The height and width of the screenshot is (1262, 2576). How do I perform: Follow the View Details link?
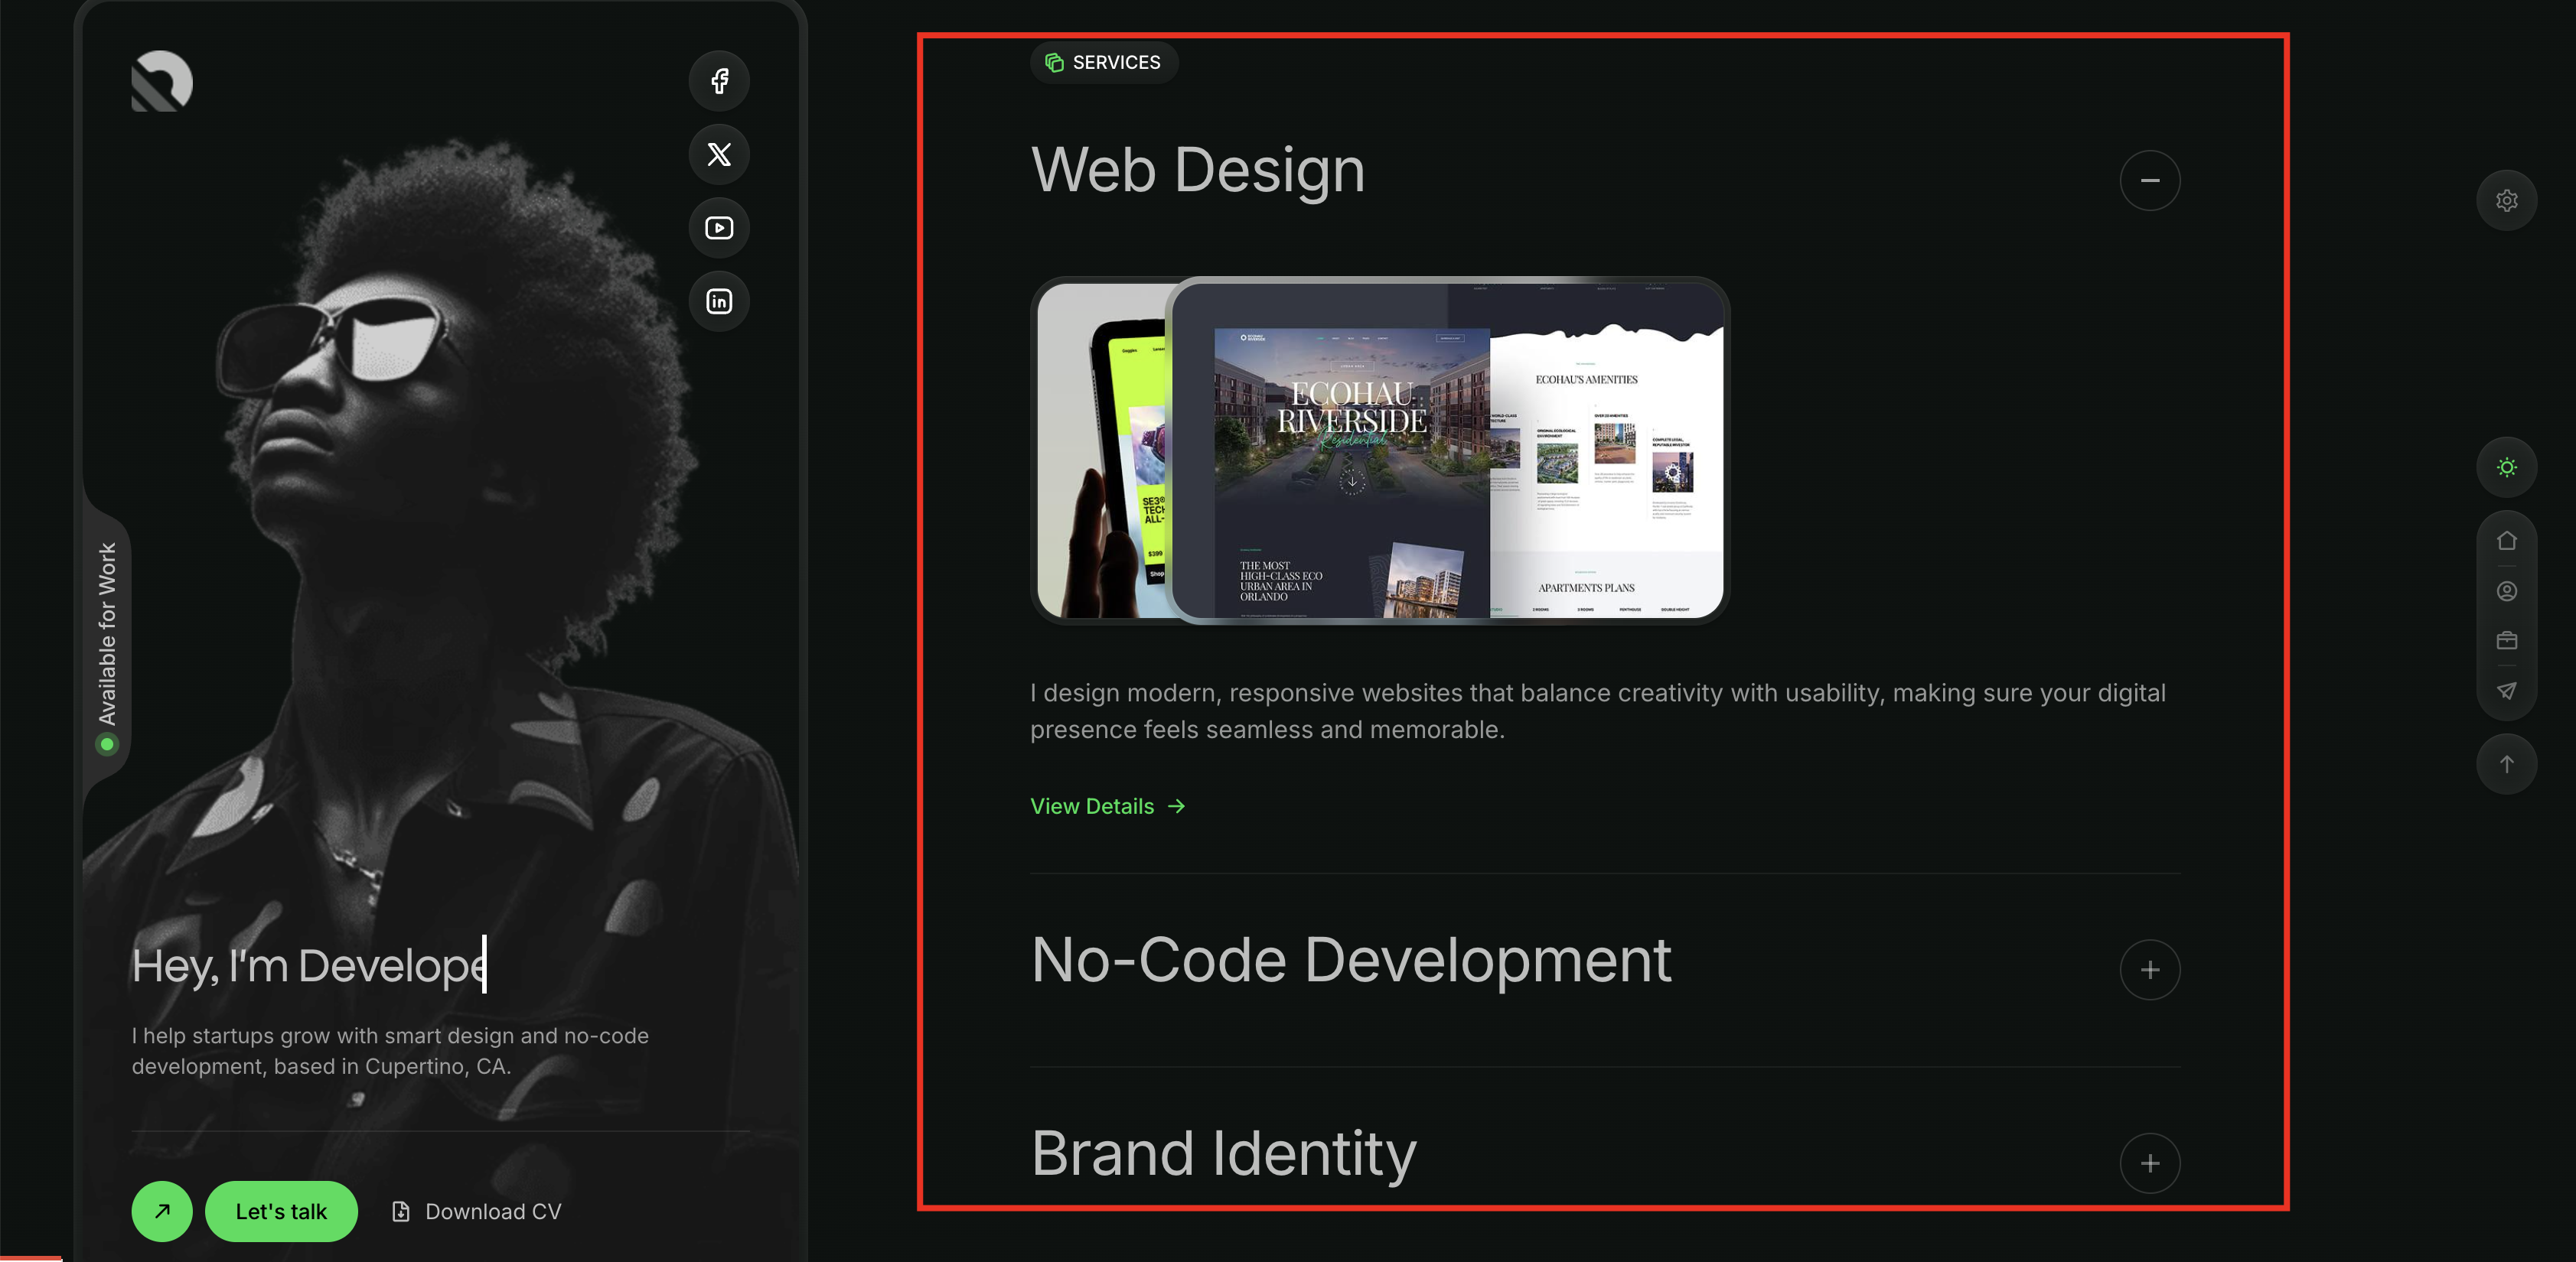1107,806
